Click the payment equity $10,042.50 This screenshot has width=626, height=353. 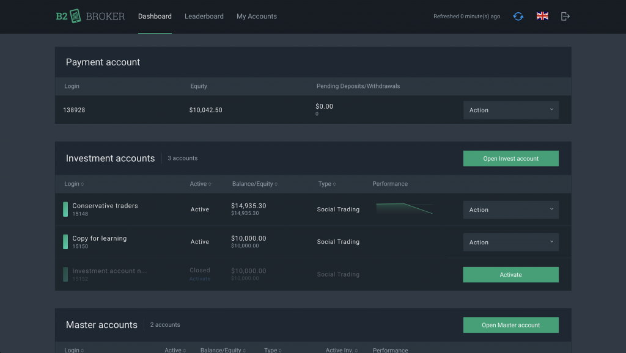[x=205, y=110]
